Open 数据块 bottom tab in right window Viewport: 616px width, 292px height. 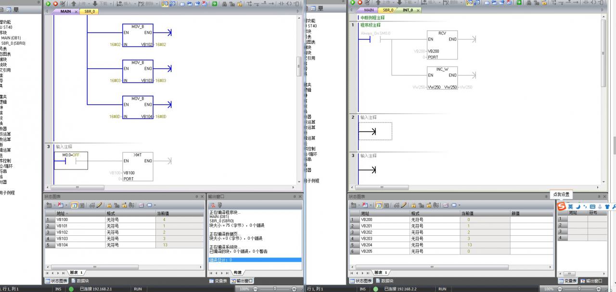pyautogui.click(x=384, y=281)
